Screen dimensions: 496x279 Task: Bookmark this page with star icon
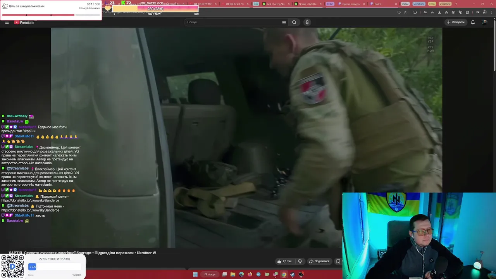coord(405,12)
